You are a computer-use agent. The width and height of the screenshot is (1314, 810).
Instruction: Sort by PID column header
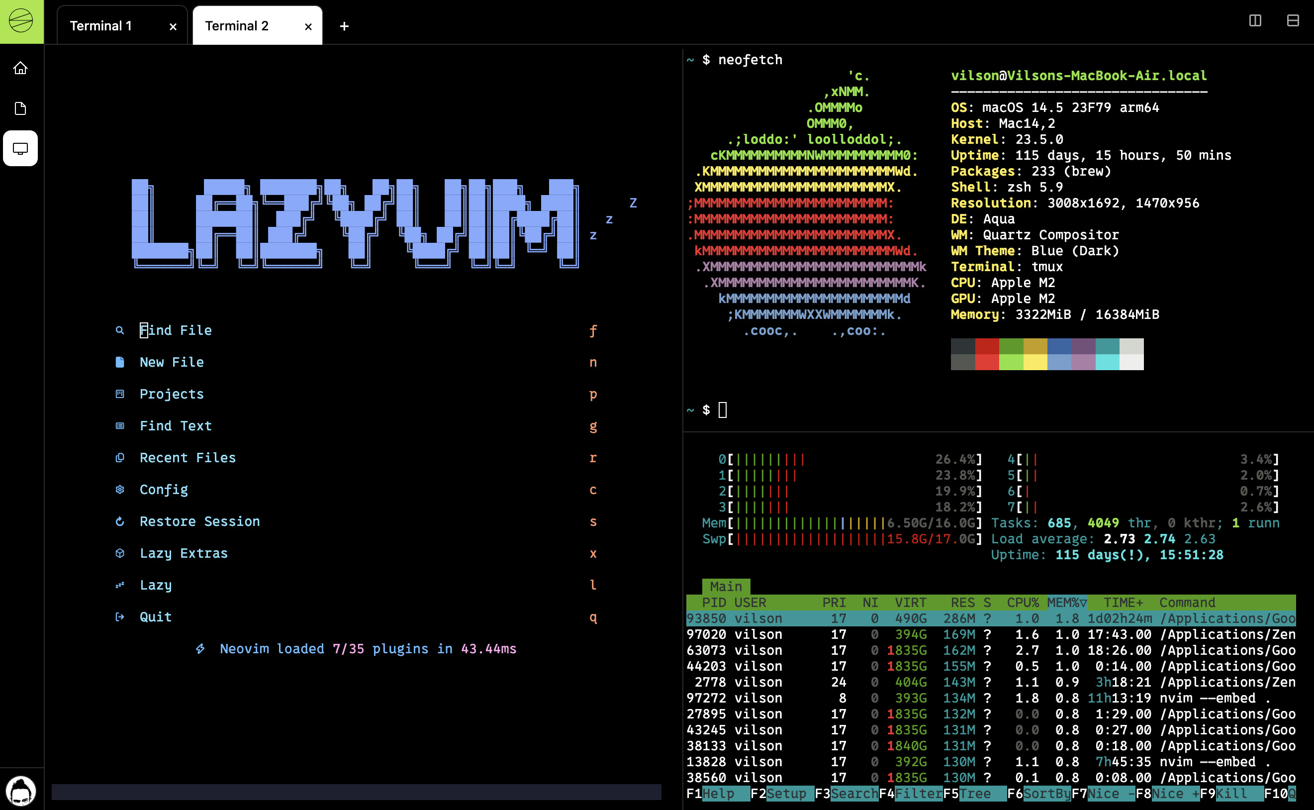[714, 603]
